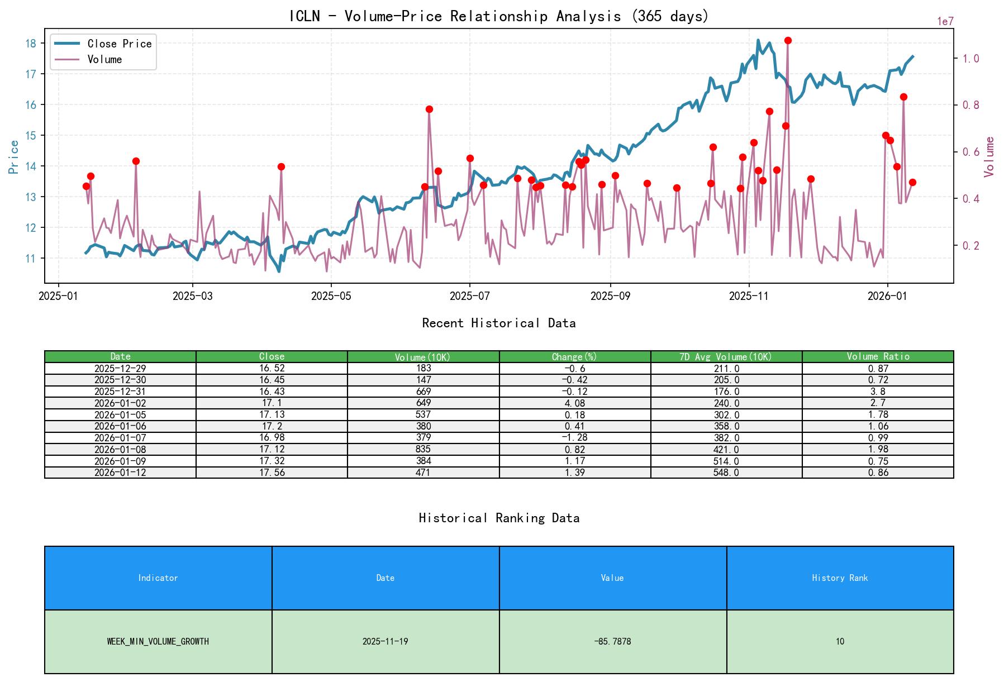Viewport: 1004px width, 682px height.
Task: Click the red anomaly dot above 2025-06
Action: pos(429,108)
